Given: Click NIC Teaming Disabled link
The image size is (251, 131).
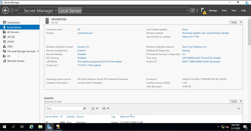Looking at the screenshot, I should [x=82, y=58].
